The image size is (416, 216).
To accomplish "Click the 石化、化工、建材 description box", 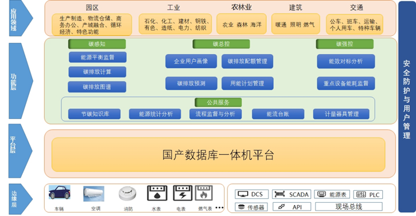I will click(x=175, y=24).
